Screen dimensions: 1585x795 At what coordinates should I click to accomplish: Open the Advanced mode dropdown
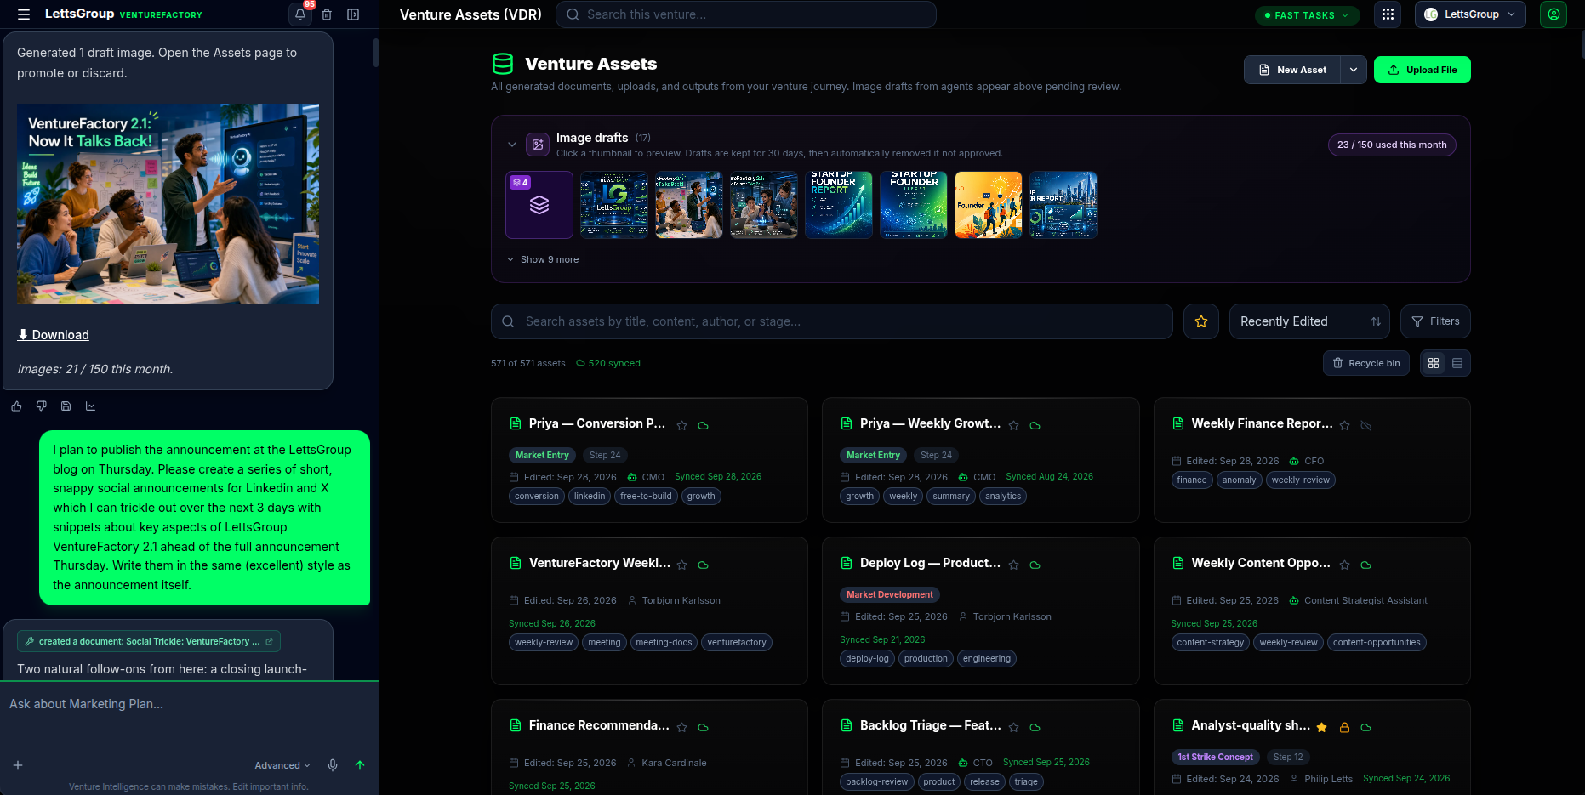(x=282, y=765)
